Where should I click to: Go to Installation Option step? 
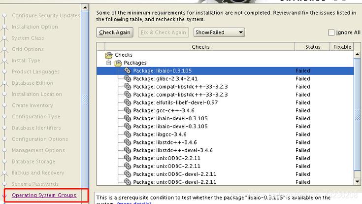[x=35, y=27]
